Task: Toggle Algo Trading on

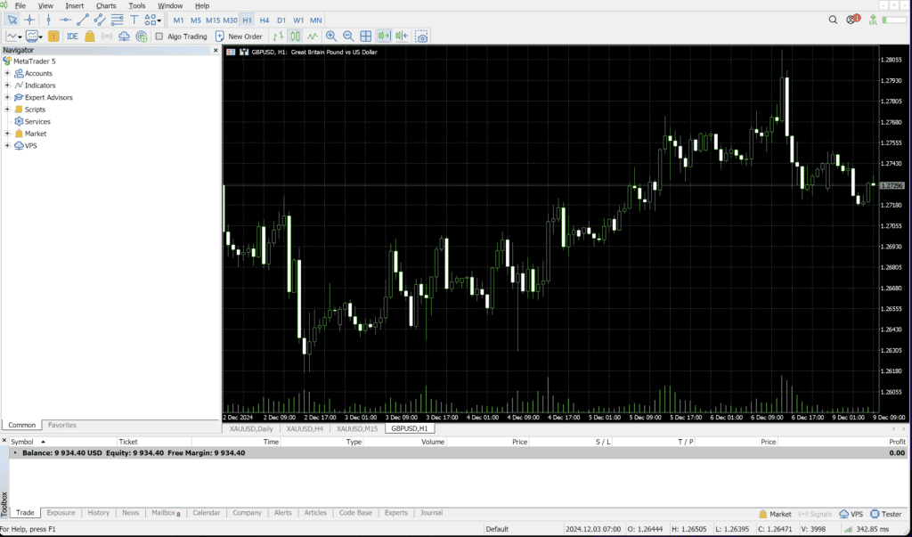Action: click(x=181, y=37)
